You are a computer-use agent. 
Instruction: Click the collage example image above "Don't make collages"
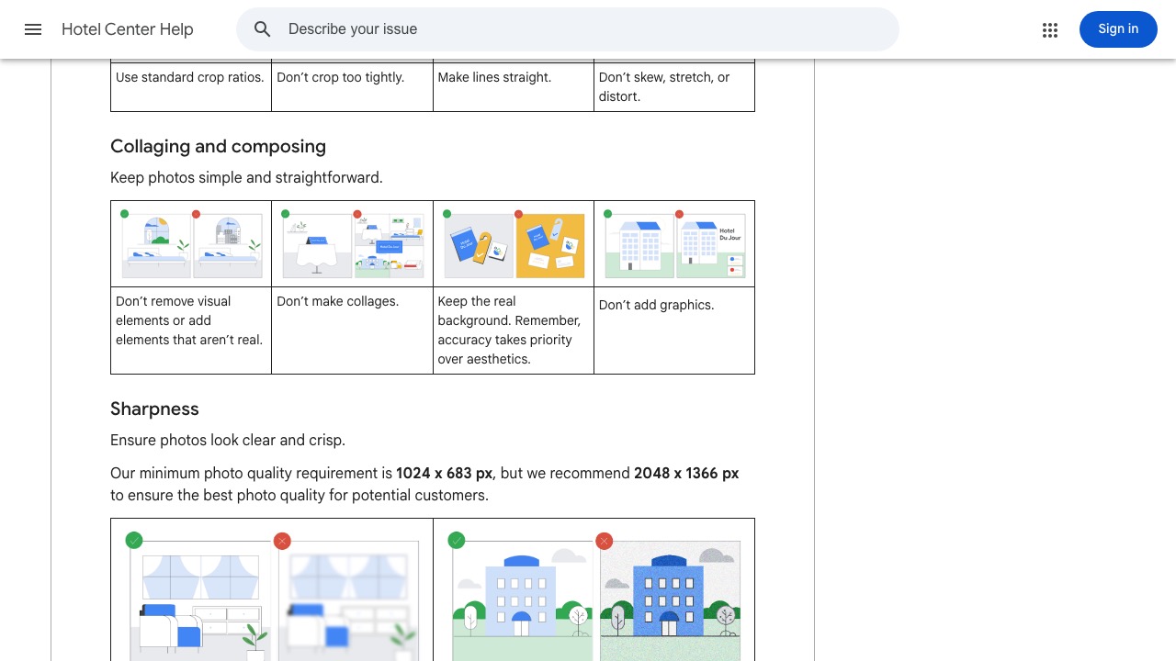tap(353, 244)
